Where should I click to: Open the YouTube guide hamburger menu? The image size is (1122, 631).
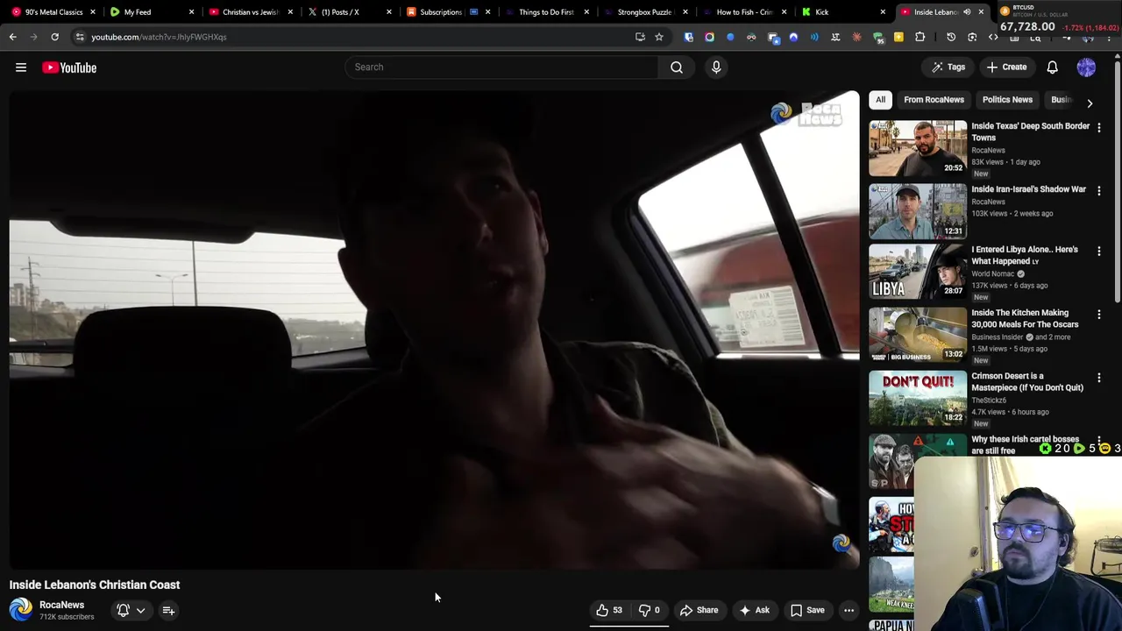pyautogui.click(x=21, y=67)
